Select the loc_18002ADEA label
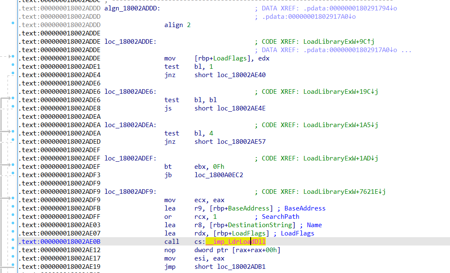The height and width of the screenshot is (273, 450). [x=131, y=125]
